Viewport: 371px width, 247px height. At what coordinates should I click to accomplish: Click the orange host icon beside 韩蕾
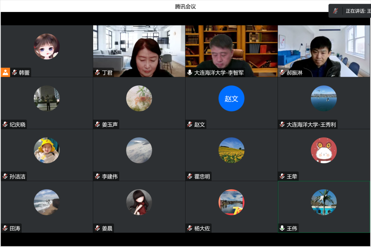point(5,72)
